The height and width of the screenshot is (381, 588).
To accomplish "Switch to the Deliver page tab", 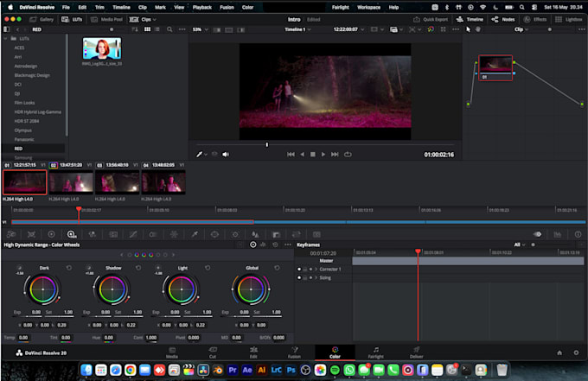I will click(416, 352).
